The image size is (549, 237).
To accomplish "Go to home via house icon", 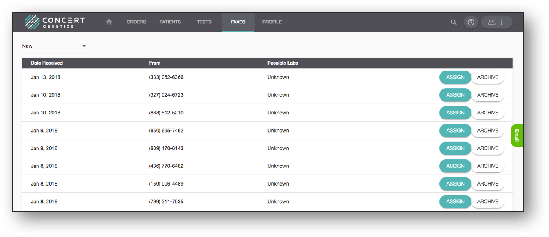I will pyautogui.click(x=109, y=22).
